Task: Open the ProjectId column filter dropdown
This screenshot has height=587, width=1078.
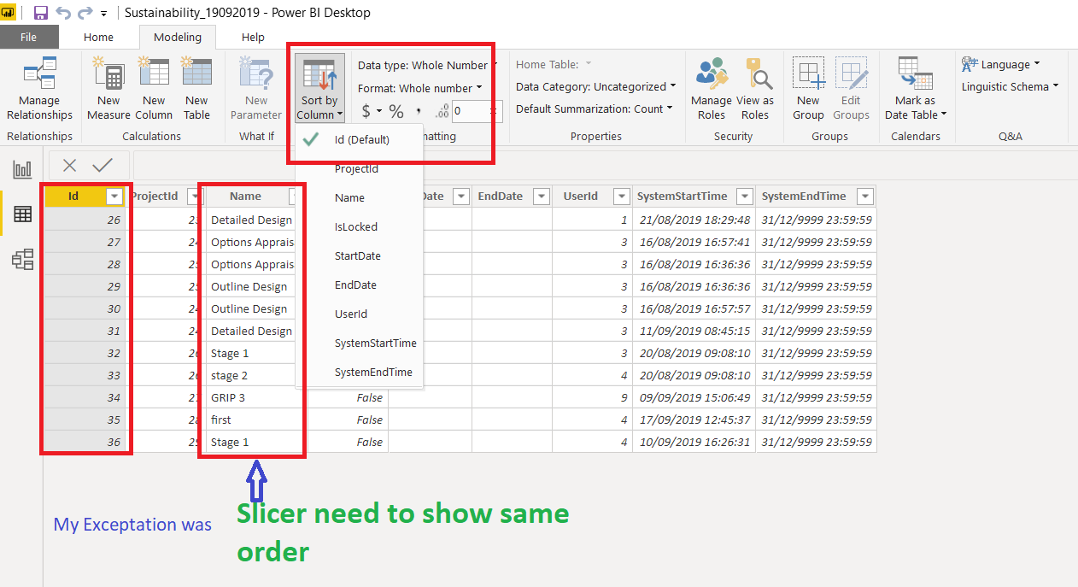Action: 194,197
